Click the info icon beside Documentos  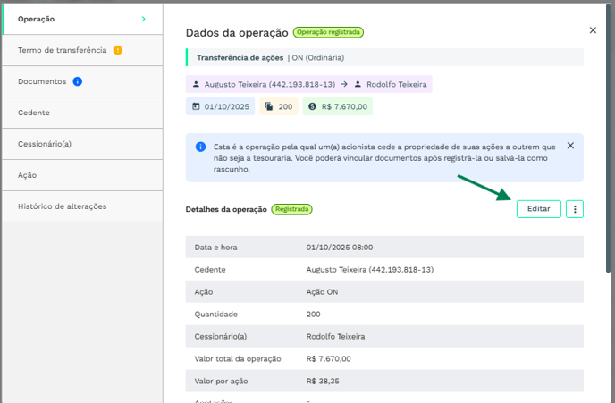pyautogui.click(x=78, y=81)
